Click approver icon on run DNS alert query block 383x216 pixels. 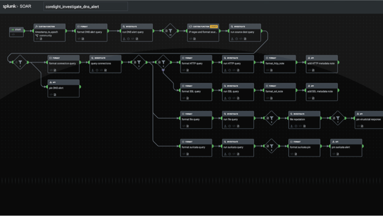click(x=124, y=38)
